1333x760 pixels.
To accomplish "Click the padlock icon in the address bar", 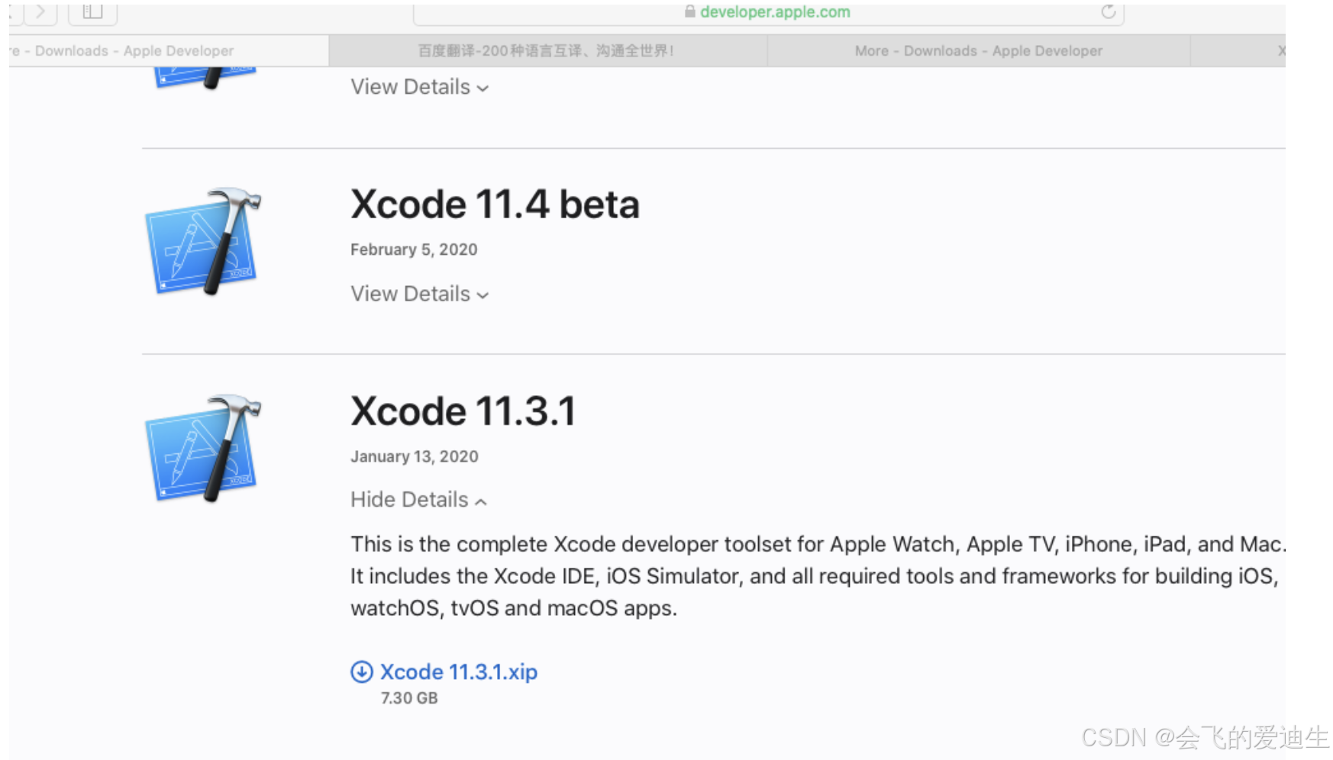I will point(689,11).
